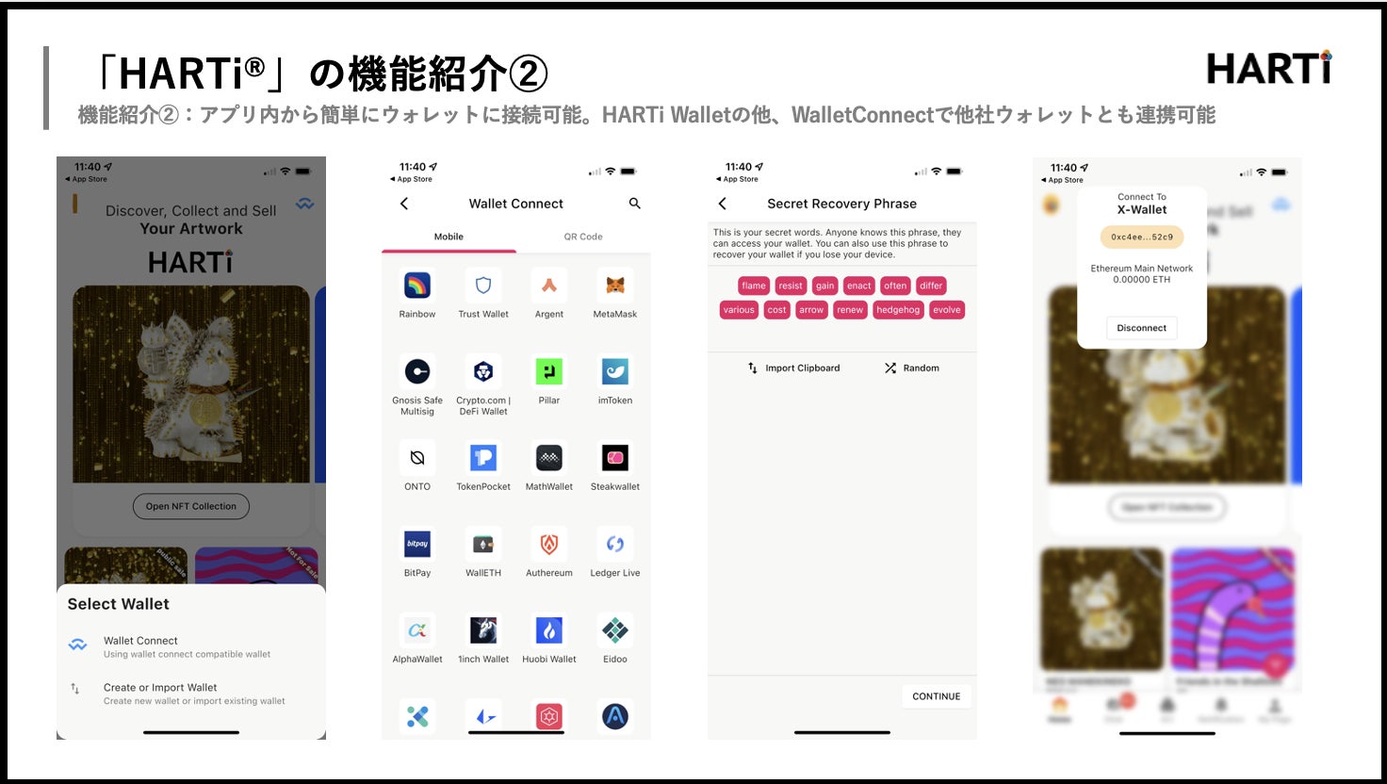
Task: Open Gnosis Safe Multisig wallet
Action: point(417,372)
